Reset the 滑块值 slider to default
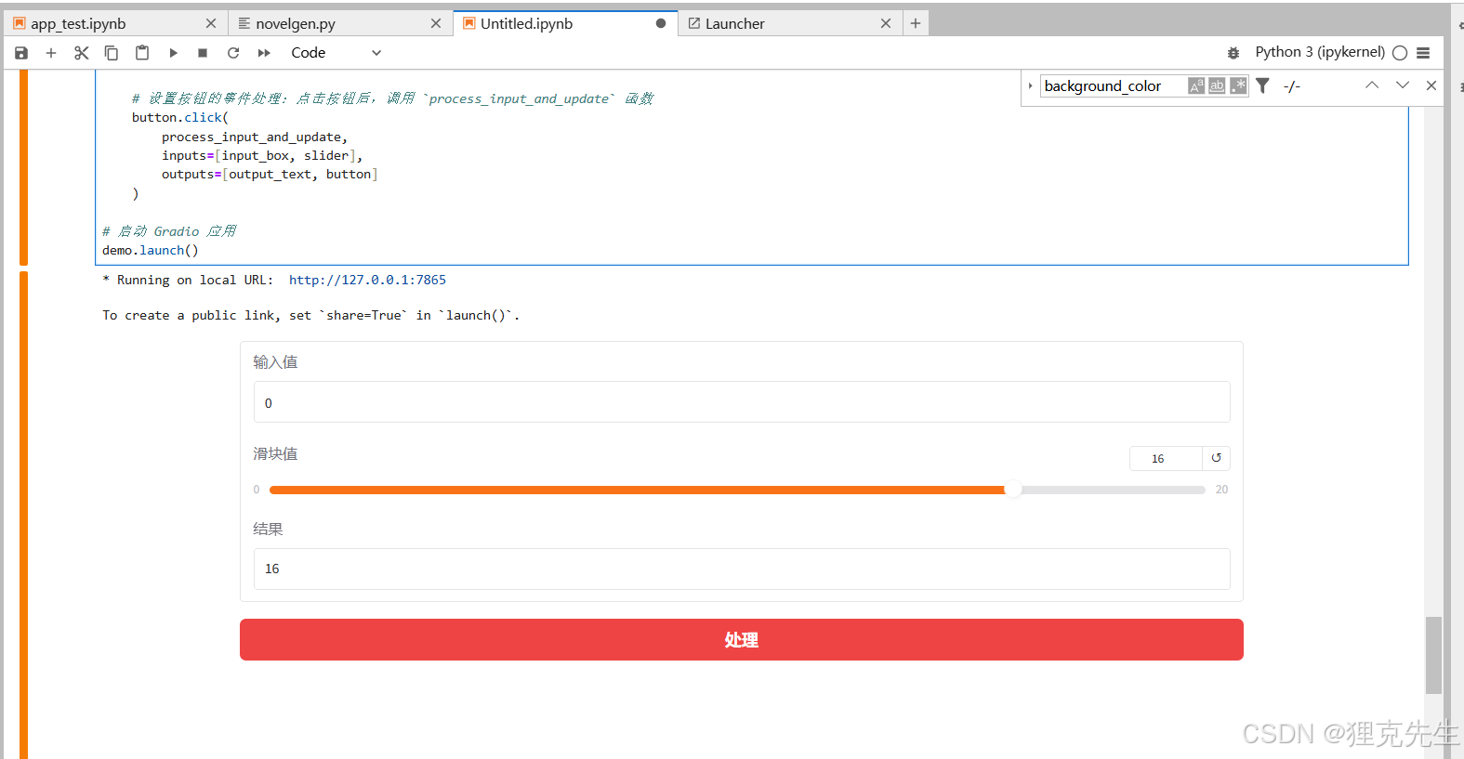Viewport: 1464px width, 759px height. click(x=1216, y=458)
